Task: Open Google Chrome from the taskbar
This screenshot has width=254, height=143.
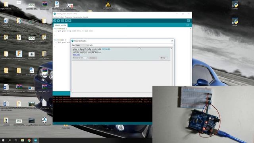Action: [29, 140]
